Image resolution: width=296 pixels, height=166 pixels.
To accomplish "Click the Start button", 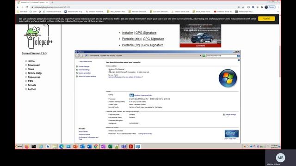I will 18,147.
